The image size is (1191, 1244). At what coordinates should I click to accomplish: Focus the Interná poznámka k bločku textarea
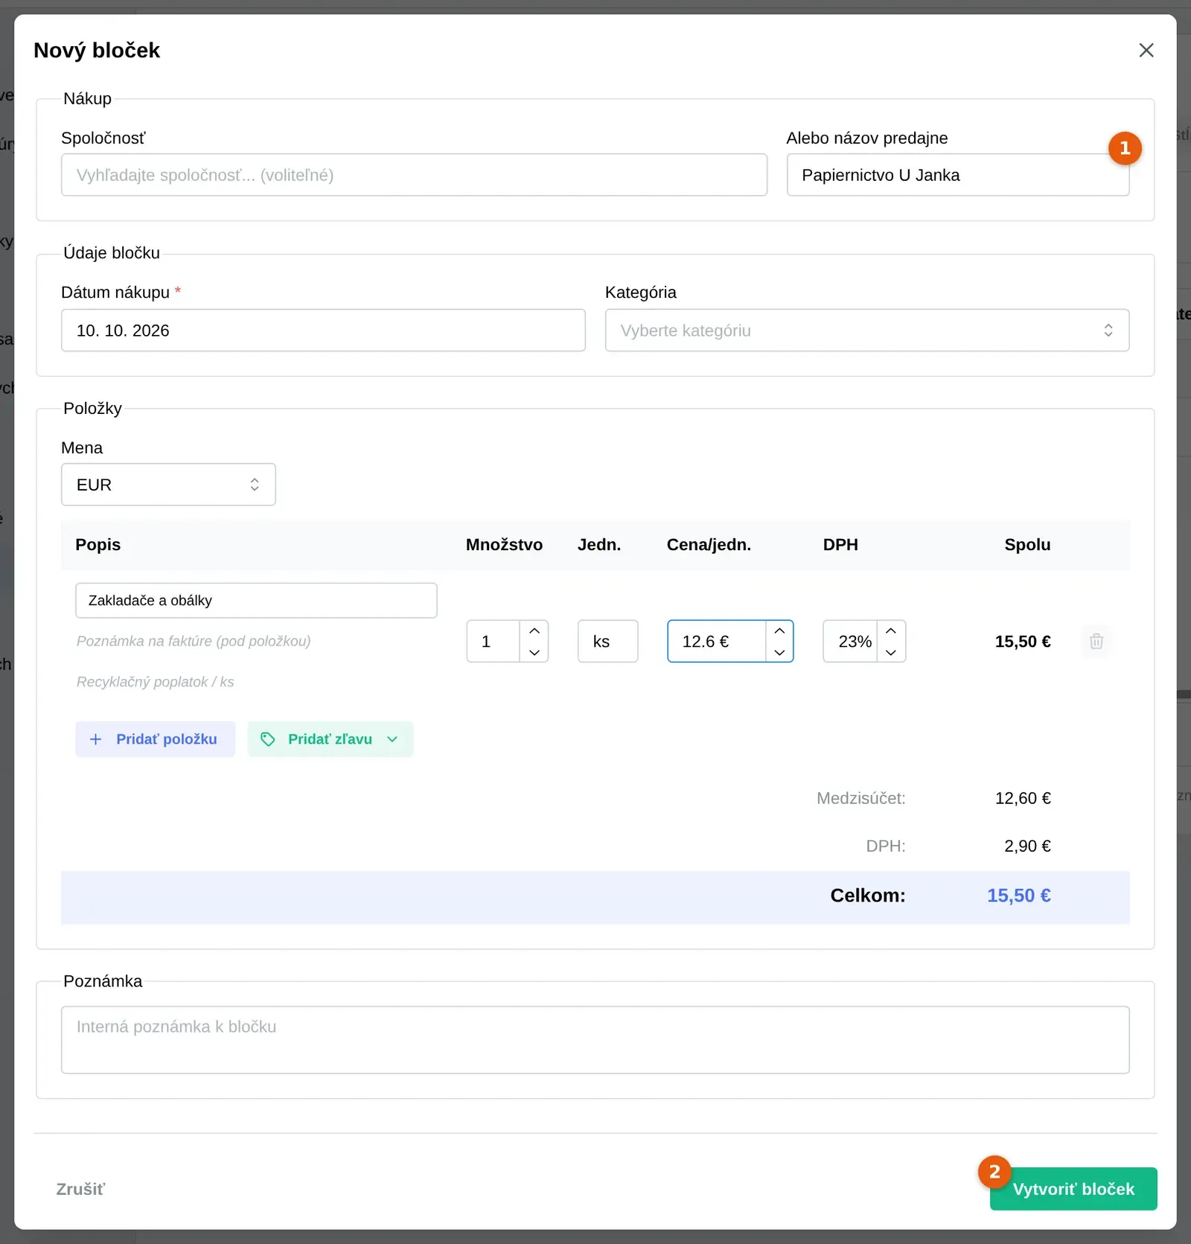[595, 1040]
